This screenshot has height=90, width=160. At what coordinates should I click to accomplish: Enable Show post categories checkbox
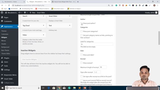pos(81,31)
